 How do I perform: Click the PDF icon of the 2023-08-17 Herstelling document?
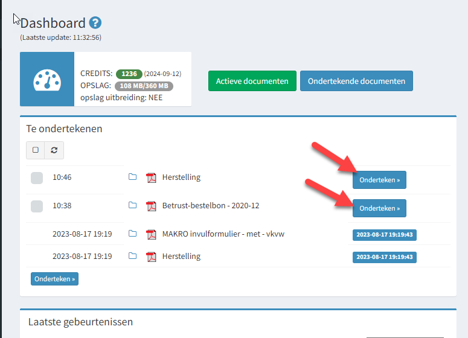click(152, 257)
